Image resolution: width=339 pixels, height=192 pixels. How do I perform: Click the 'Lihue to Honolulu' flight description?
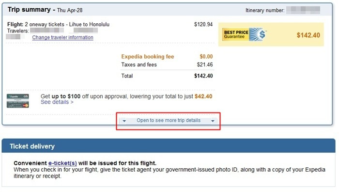pyautogui.click(x=89, y=24)
